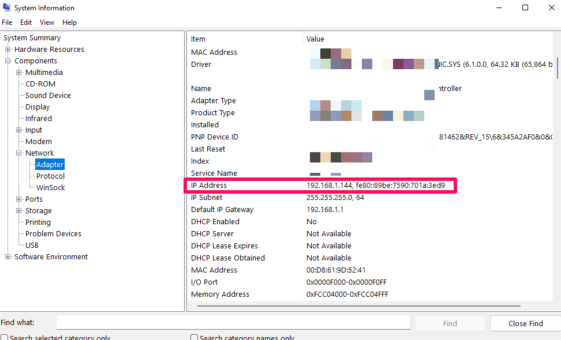This screenshot has width=561, height=340.
Task: Click the Driver row label
Action: (x=201, y=65)
